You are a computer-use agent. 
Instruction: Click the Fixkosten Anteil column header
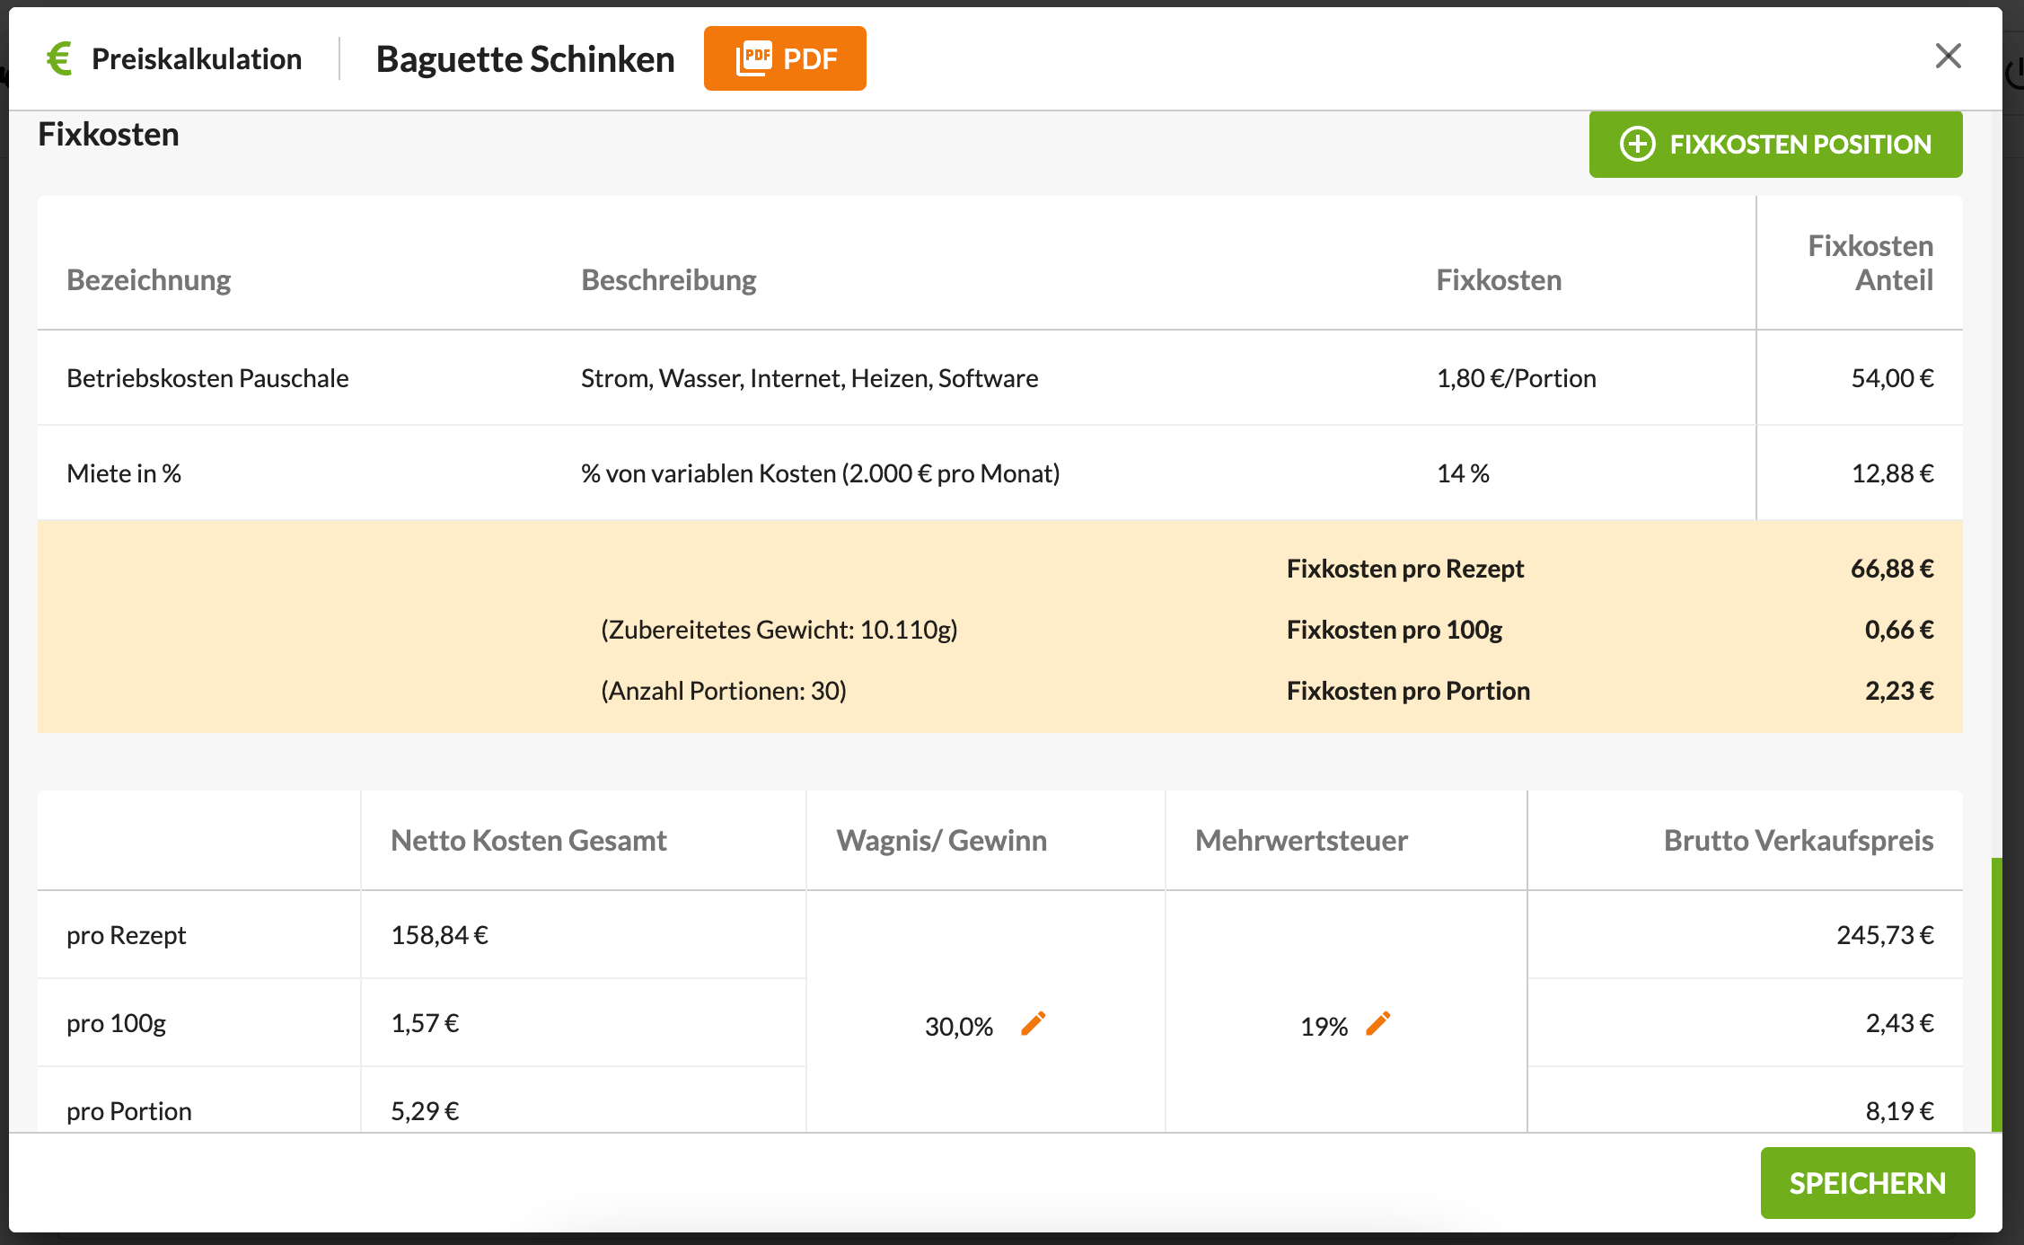click(x=1870, y=262)
